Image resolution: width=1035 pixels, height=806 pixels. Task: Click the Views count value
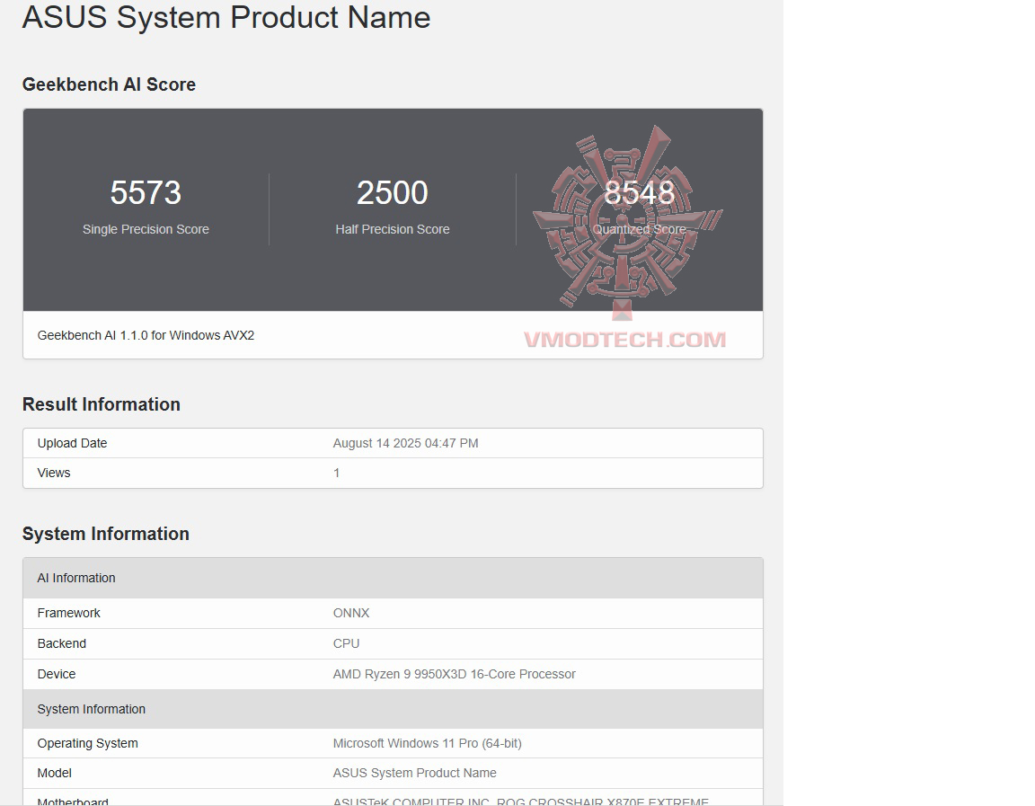[336, 473]
